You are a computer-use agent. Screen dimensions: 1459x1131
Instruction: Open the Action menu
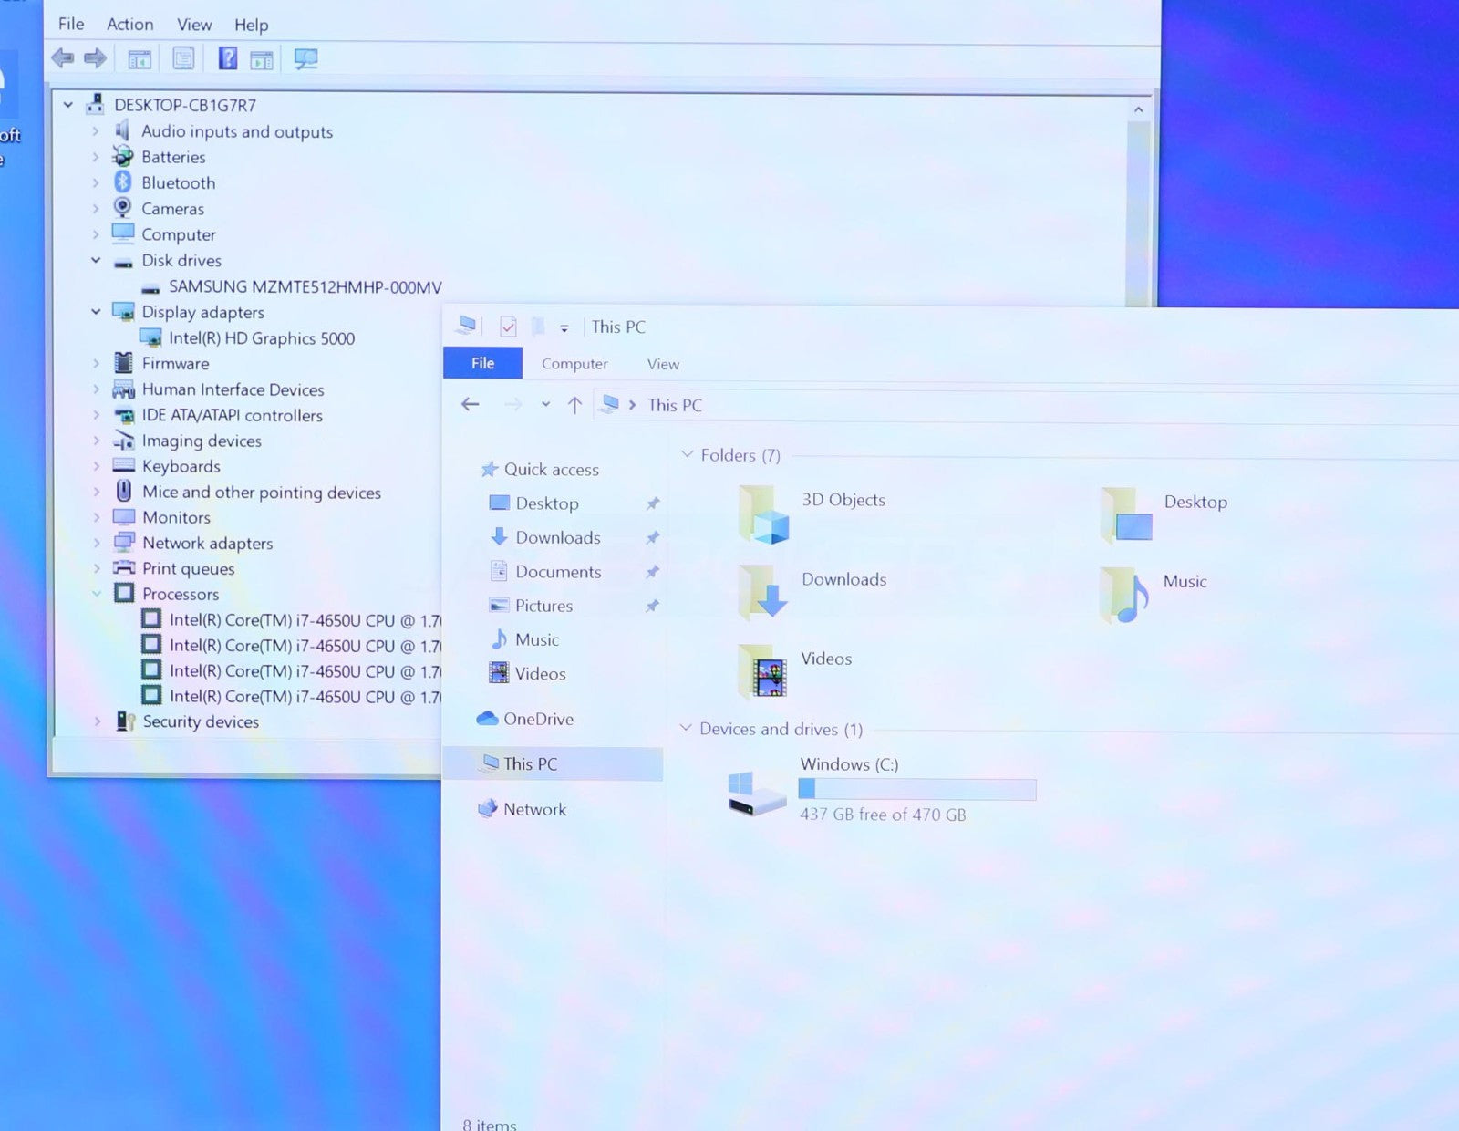pyautogui.click(x=129, y=25)
